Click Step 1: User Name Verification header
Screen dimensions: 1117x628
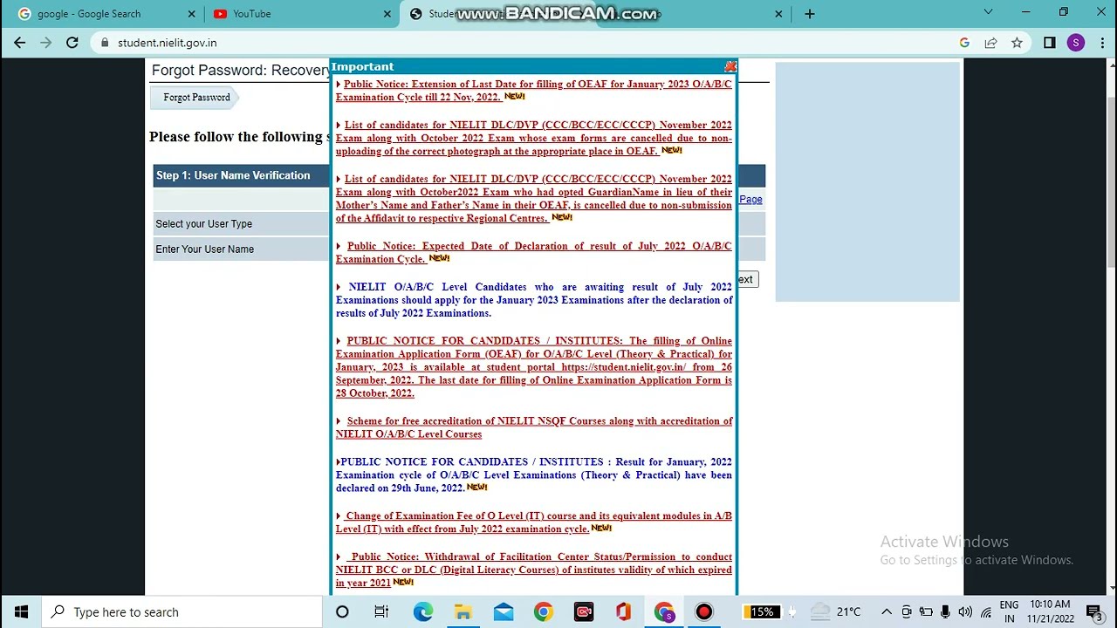[x=233, y=175]
